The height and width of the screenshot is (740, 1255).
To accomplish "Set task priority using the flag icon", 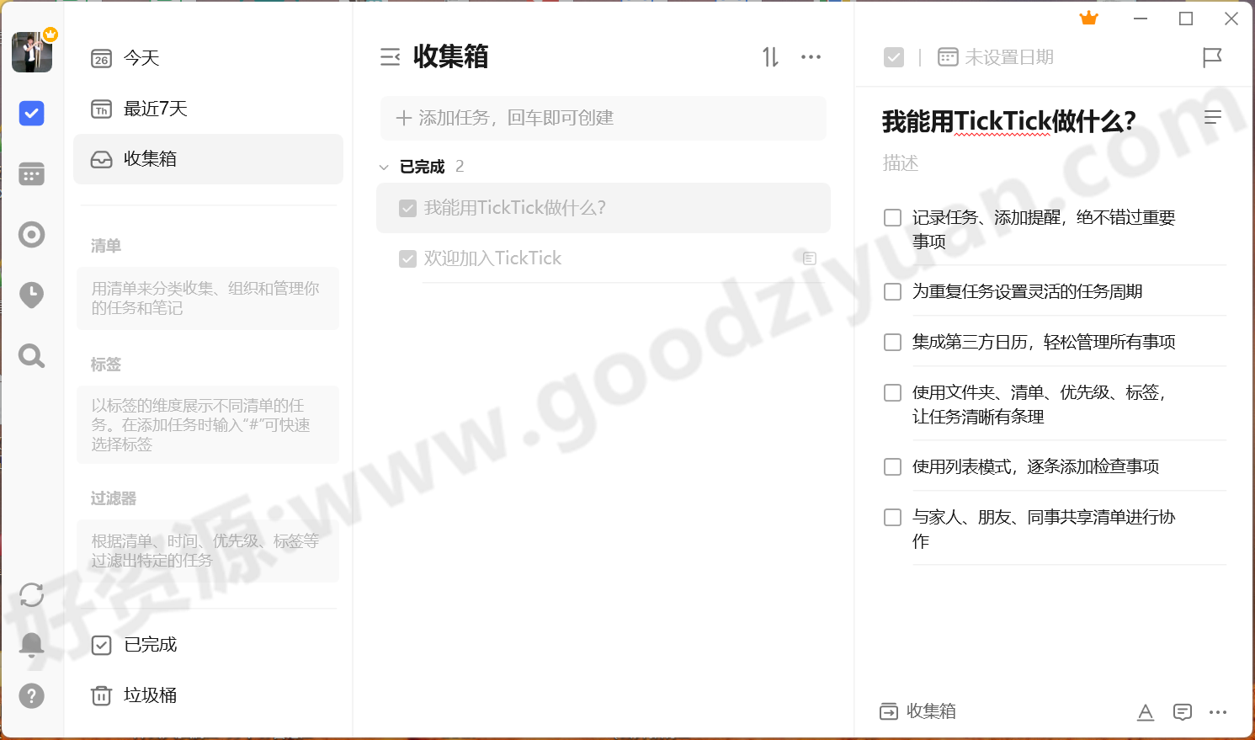I will (1211, 57).
